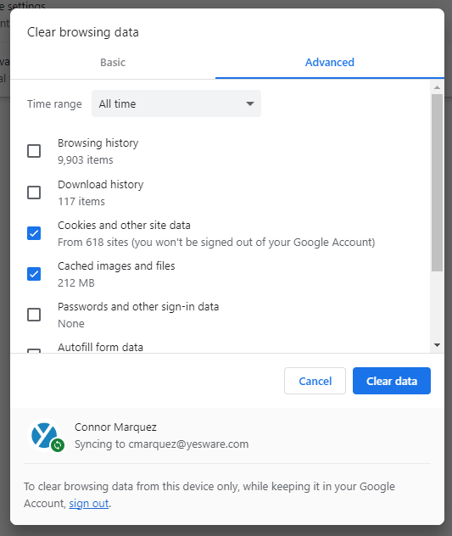Click the green sync status badge
The image size is (452, 536).
(x=58, y=445)
